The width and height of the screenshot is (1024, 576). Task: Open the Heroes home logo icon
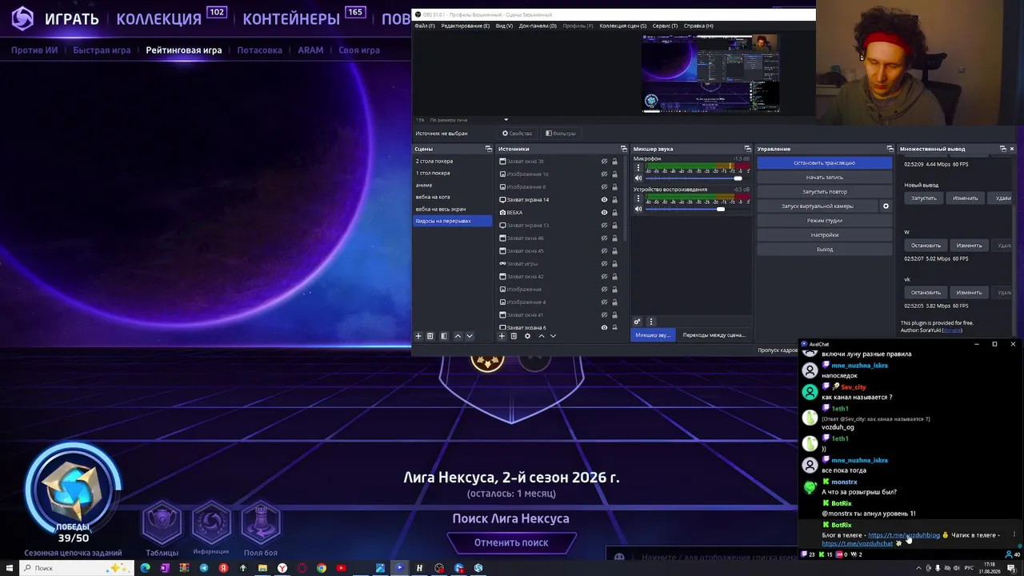[x=22, y=18]
